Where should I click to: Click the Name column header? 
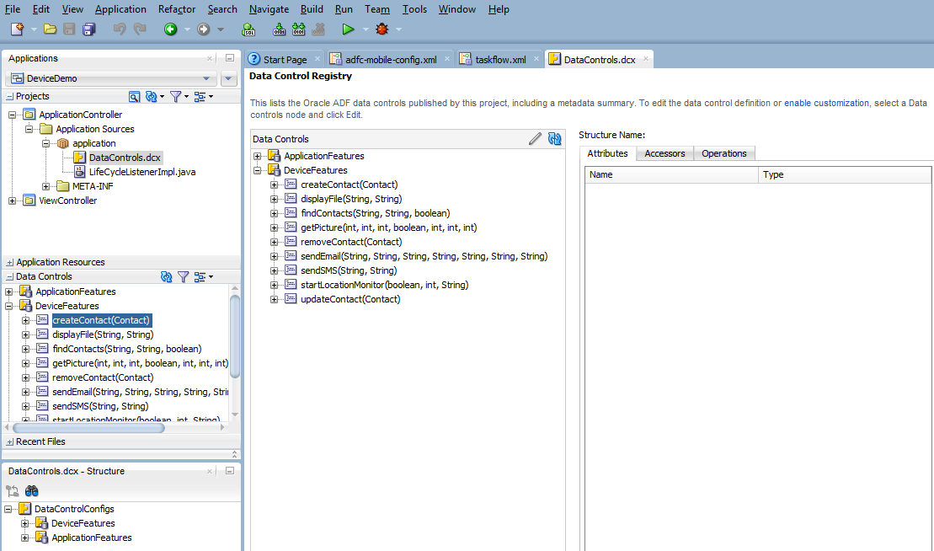671,174
